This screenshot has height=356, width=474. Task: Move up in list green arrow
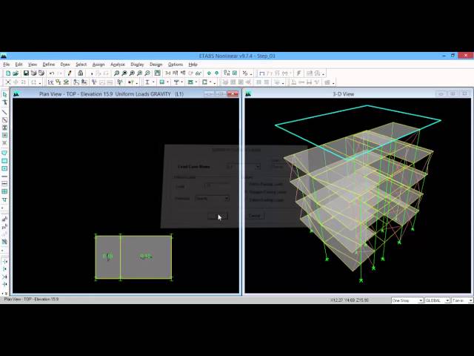(x=209, y=73)
